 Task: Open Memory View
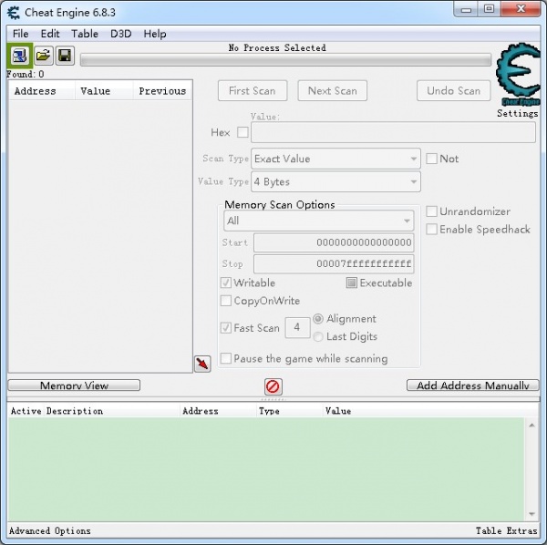point(74,386)
